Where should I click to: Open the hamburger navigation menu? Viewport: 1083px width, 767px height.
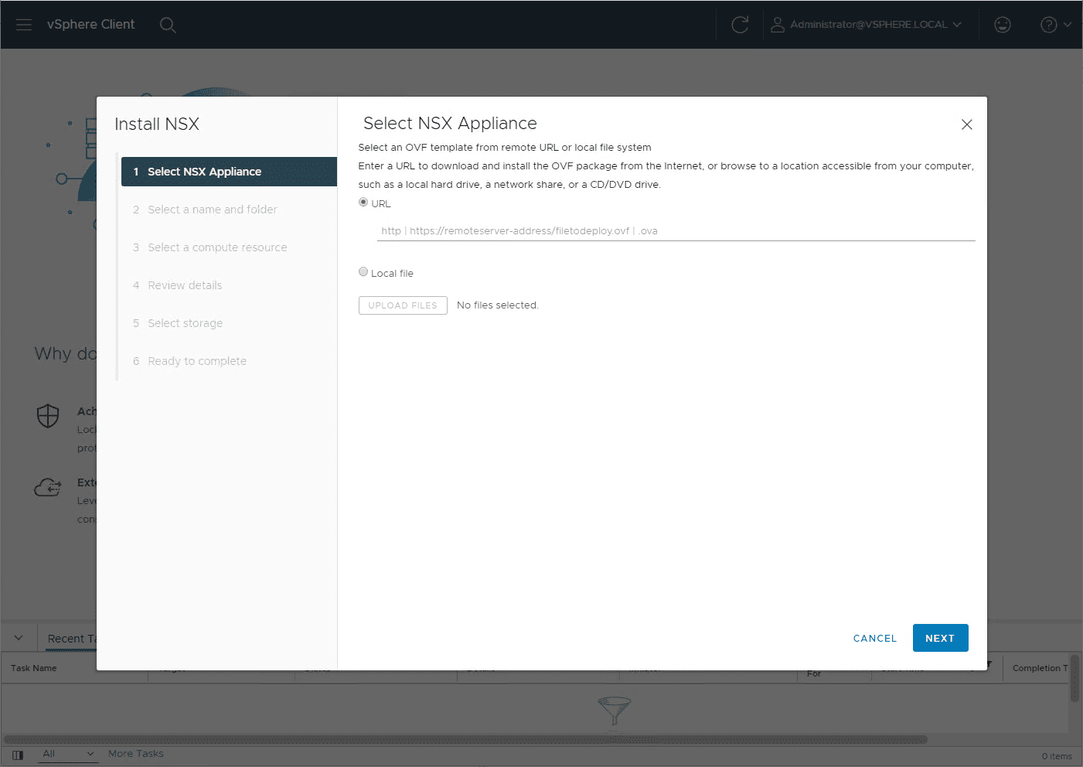[x=23, y=24]
